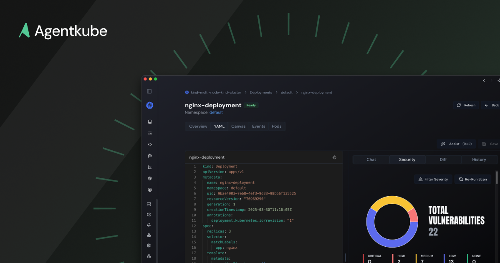500x263 pixels.
Task: Open the cubes cluster icon in sidebar
Action: (149, 235)
